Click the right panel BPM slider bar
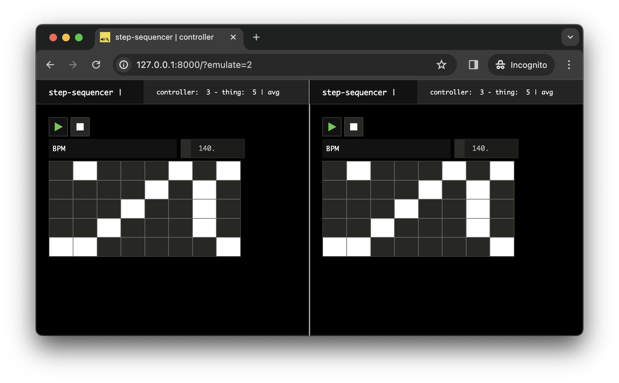Screen dimensions: 619x383 (386, 149)
